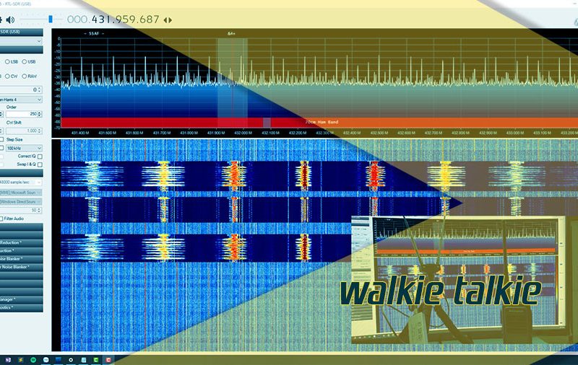
Task: Open the notepad icon on taskbar
Action: tap(84, 360)
